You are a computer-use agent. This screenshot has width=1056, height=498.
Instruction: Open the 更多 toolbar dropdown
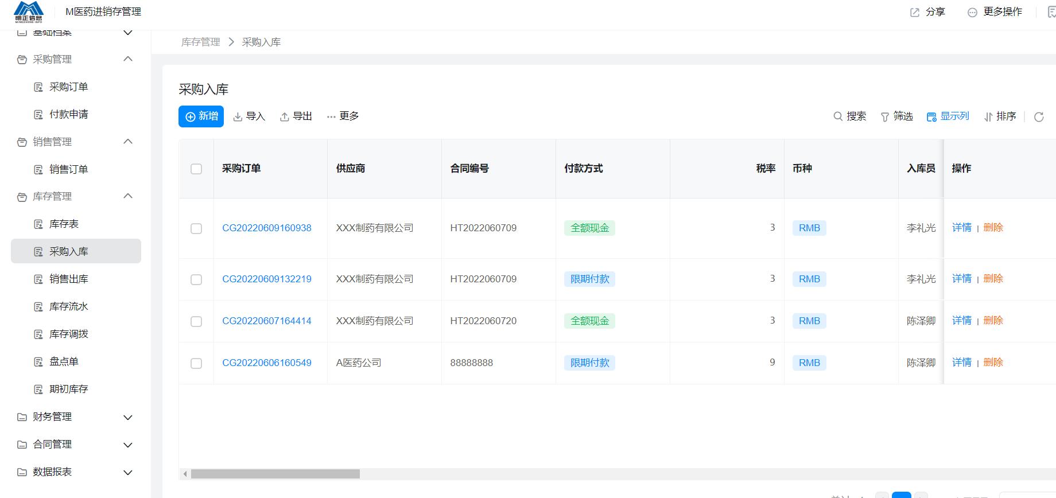pyautogui.click(x=343, y=116)
